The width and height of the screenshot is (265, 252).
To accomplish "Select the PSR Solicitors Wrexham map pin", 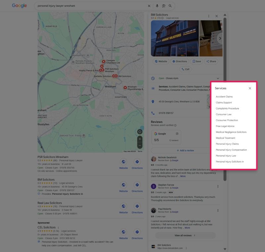I will [x=103, y=70].
